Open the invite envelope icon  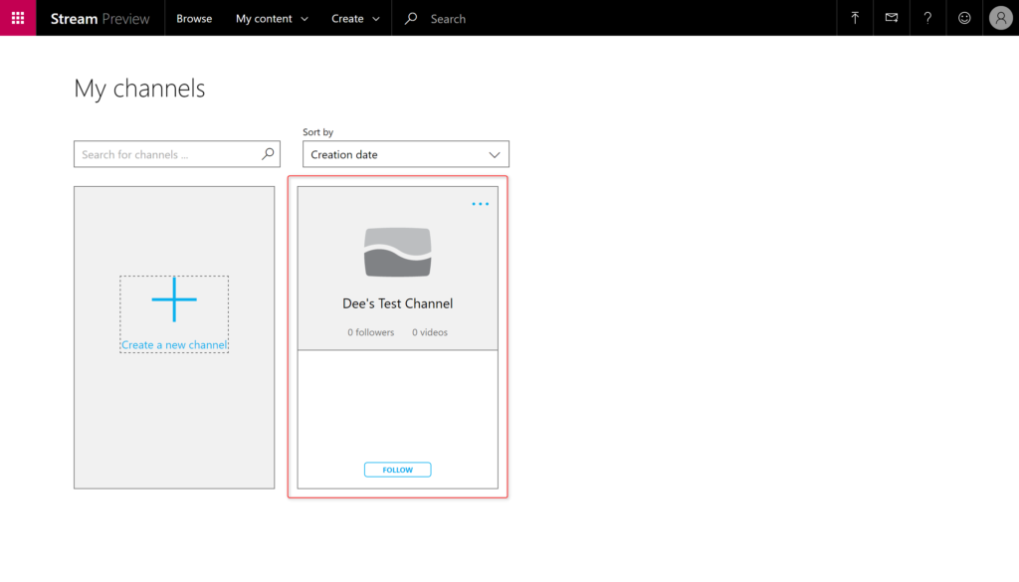[x=891, y=18]
